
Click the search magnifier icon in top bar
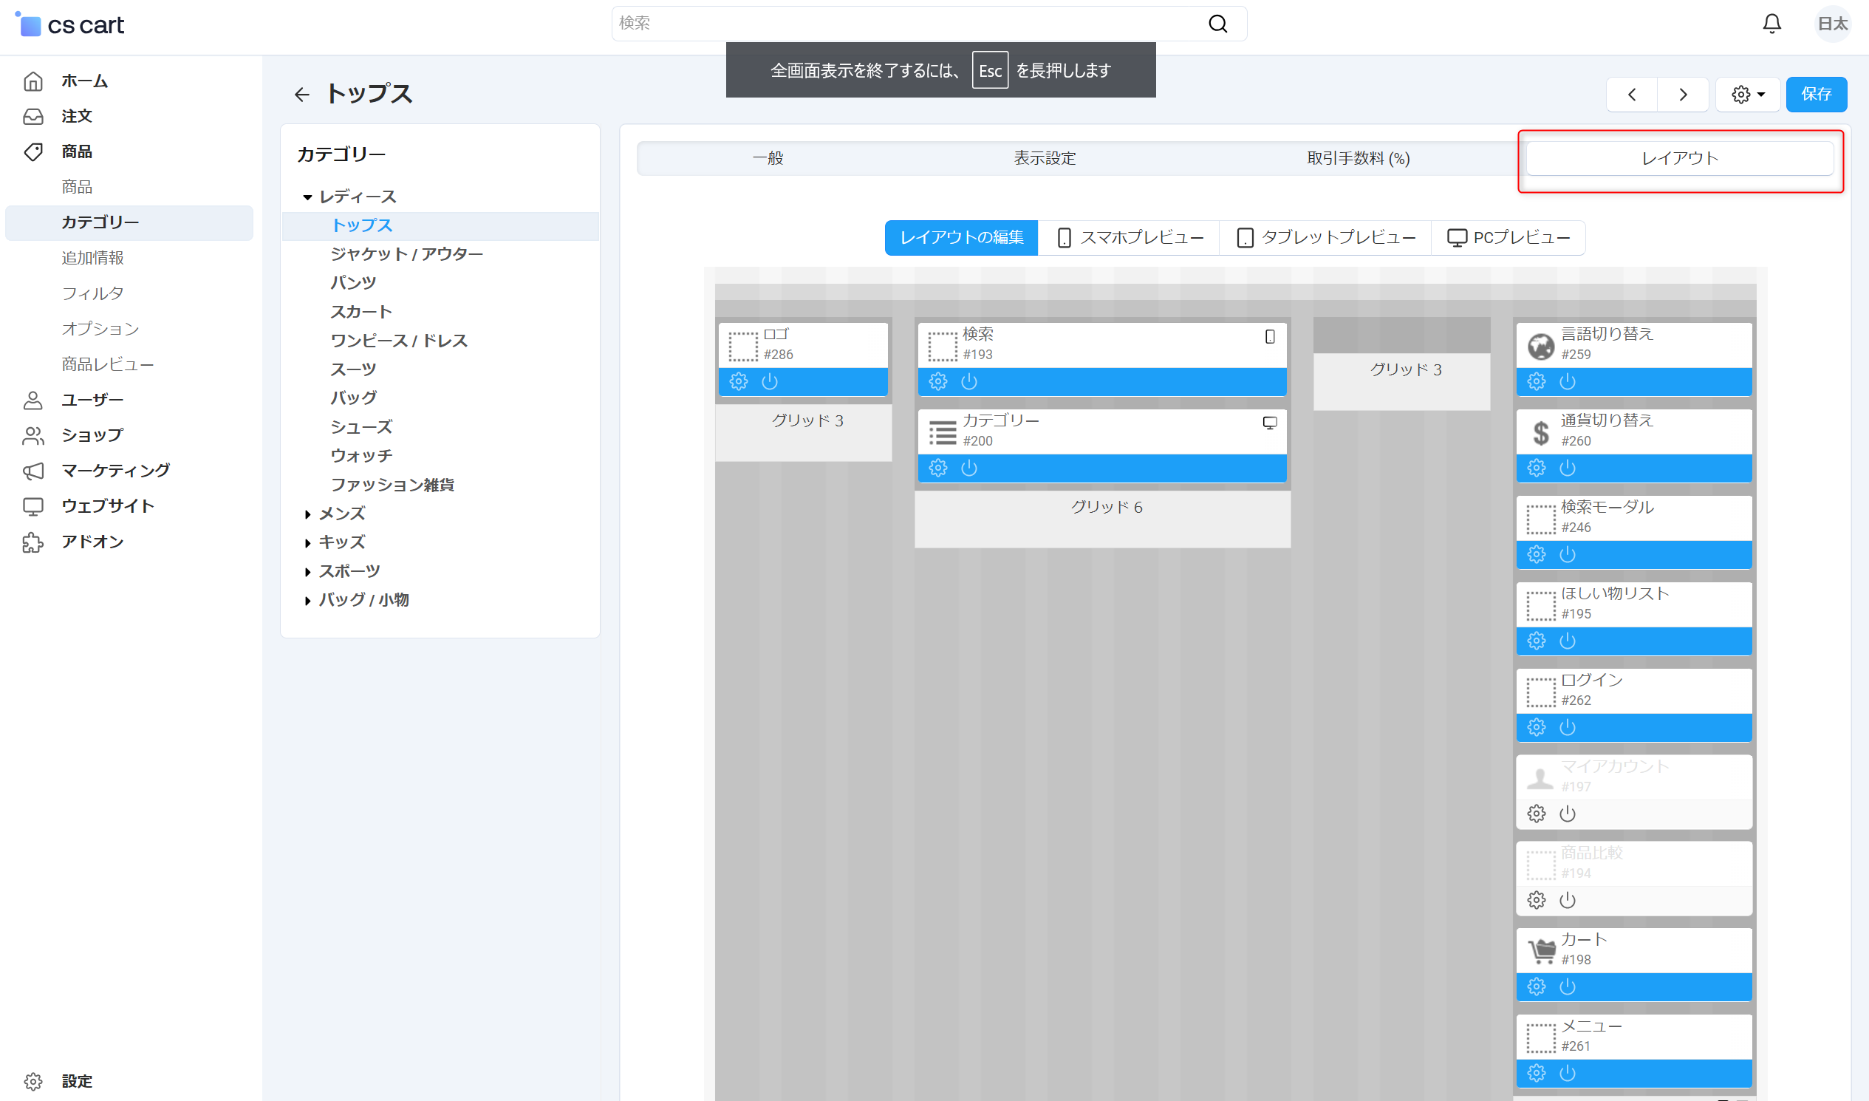(x=1218, y=24)
